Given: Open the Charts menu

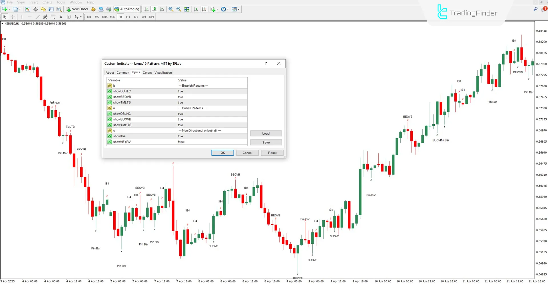Looking at the screenshot, I should click(x=47, y=2).
